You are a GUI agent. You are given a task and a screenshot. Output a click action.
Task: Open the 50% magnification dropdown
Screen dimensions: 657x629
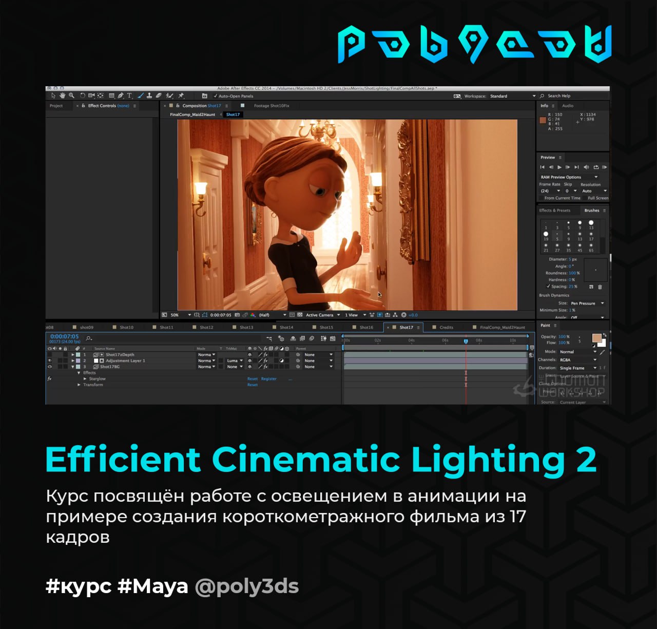[x=181, y=315]
